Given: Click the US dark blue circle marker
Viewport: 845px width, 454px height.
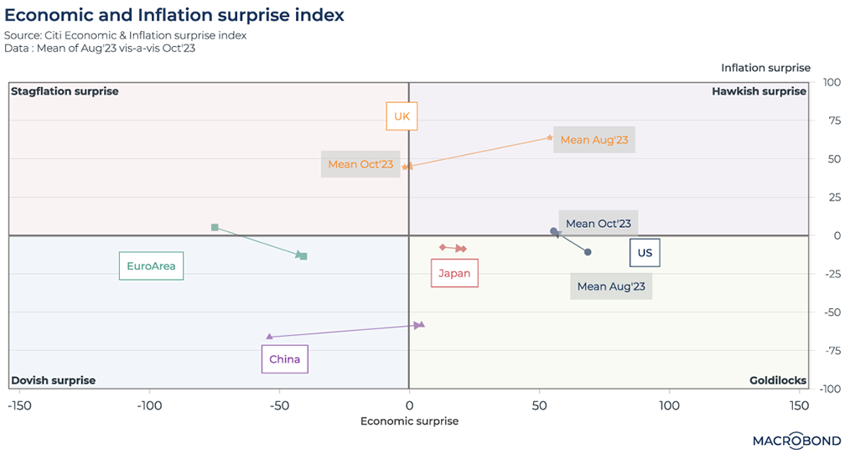Looking at the screenshot, I should coord(588,252).
